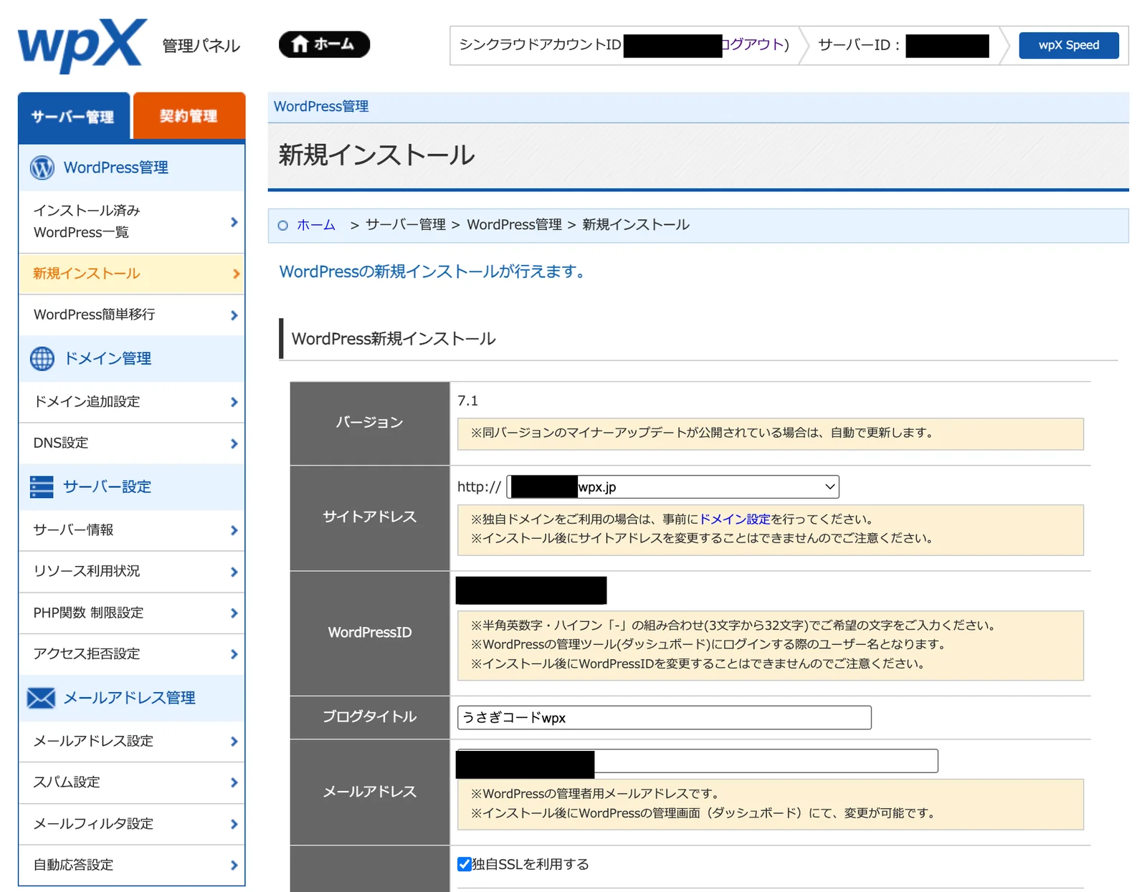Click chevron next to PHP関数 制限設定
This screenshot has width=1147, height=892.
point(234,613)
